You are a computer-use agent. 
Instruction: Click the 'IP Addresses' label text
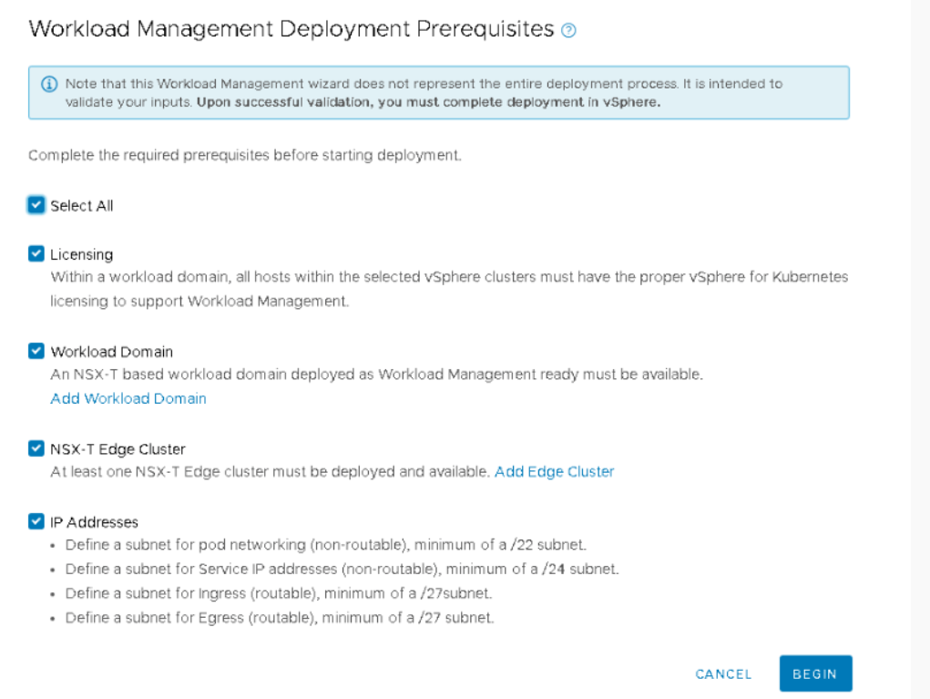tap(94, 523)
